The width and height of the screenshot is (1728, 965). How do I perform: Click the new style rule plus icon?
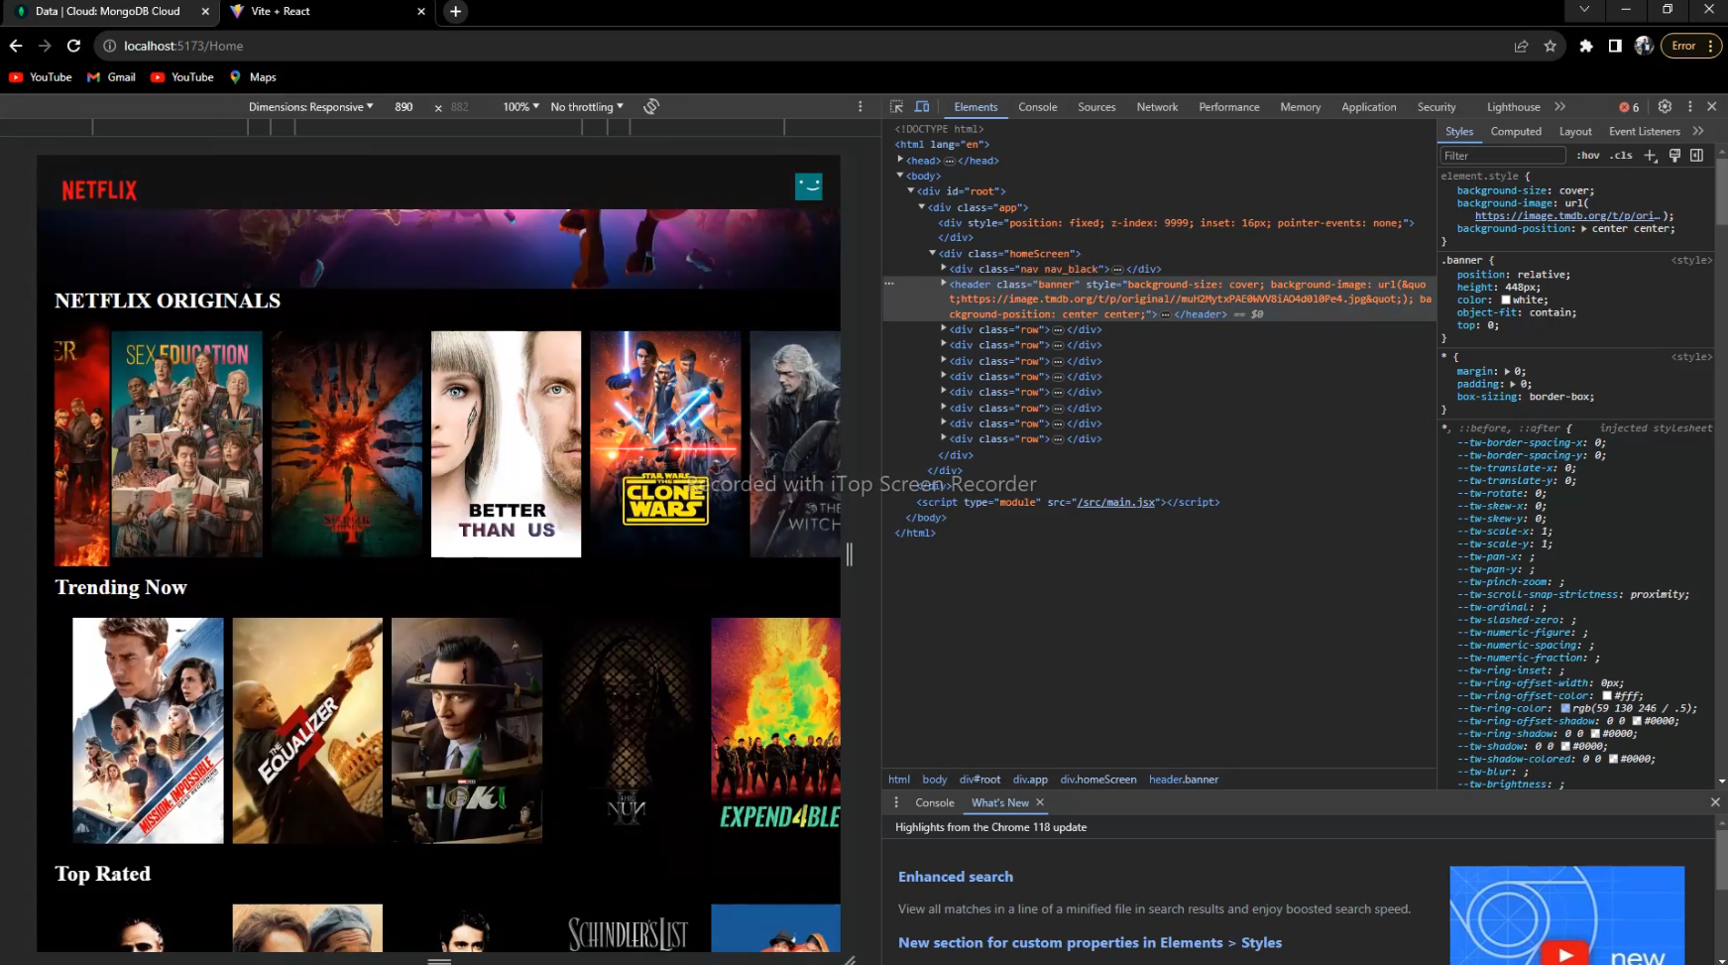(x=1650, y=155)
